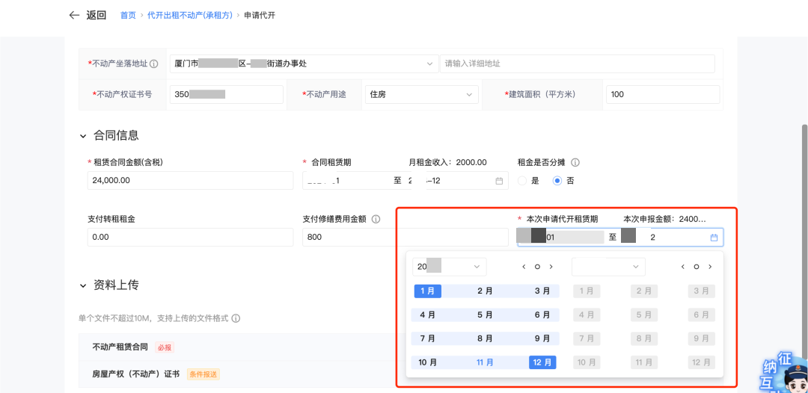Select 6月 in the left month panel
Image resolution: width=808 pixels, height=393 pixels.
[542, 315]
